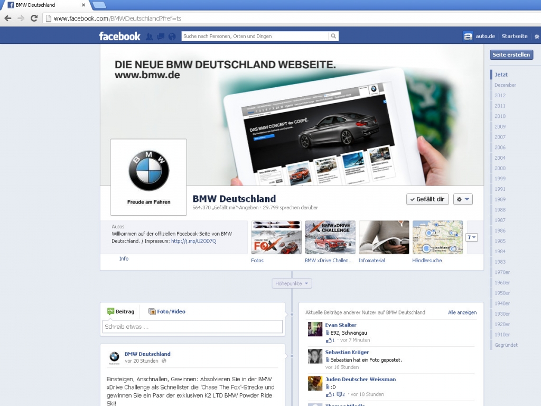
Task: Click the Foto/Video camera icon
Action: click(152, 311)
